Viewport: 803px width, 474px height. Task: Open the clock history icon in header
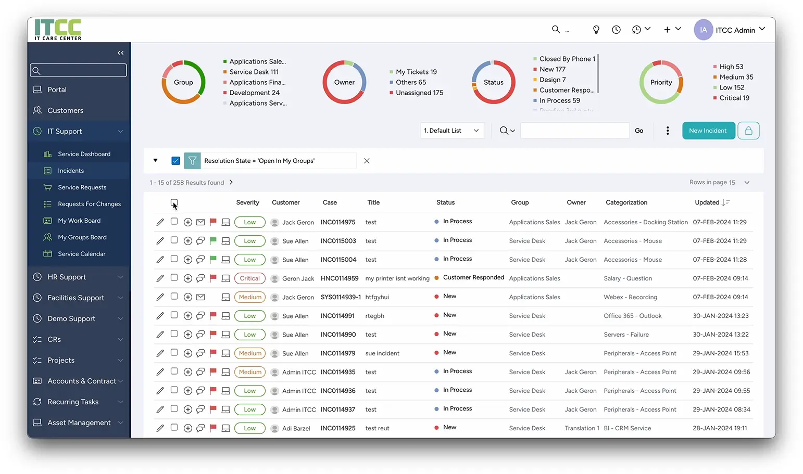[x=616, y=30]
